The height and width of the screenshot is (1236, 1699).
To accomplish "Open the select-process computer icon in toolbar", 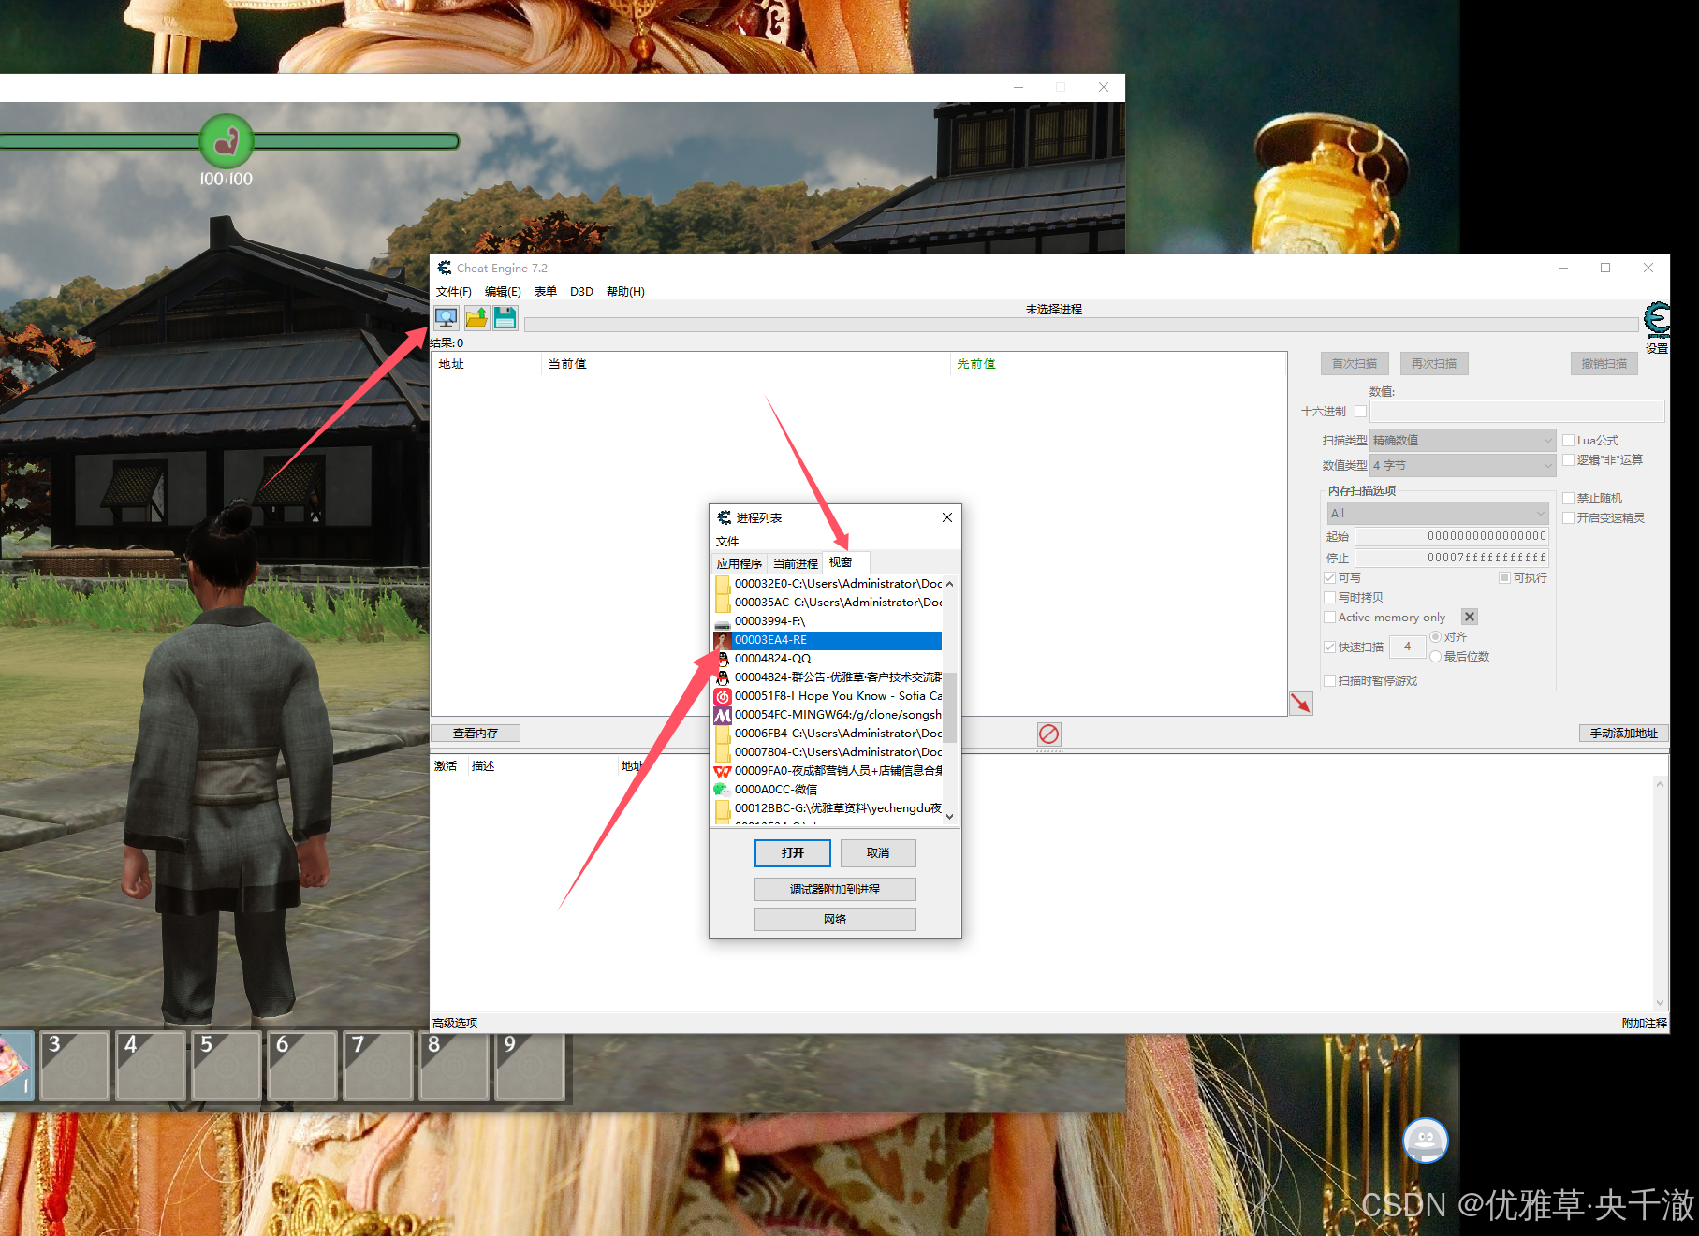I will [447, 318].
